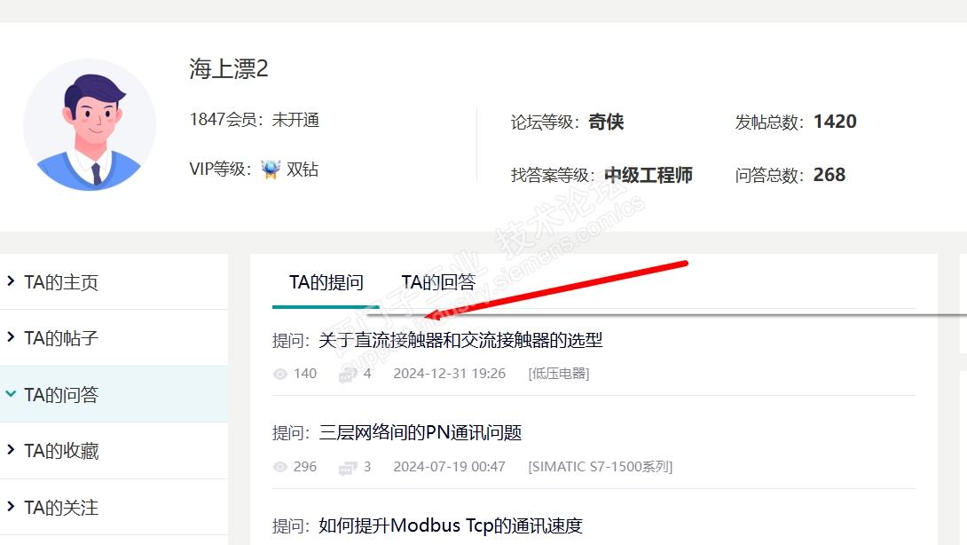Click the views eye icon beside 140

[280, 374]
